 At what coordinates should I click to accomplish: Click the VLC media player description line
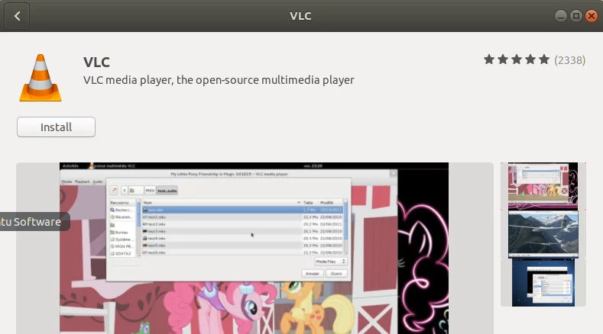219,80
